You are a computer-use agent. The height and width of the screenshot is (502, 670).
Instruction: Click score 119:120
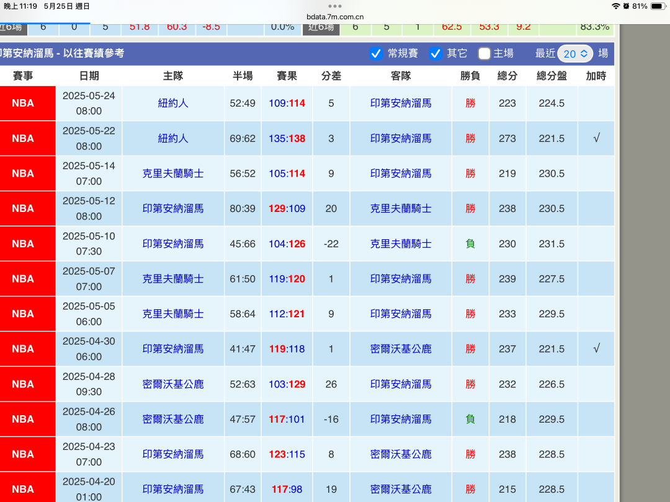(x=287, y=279)
